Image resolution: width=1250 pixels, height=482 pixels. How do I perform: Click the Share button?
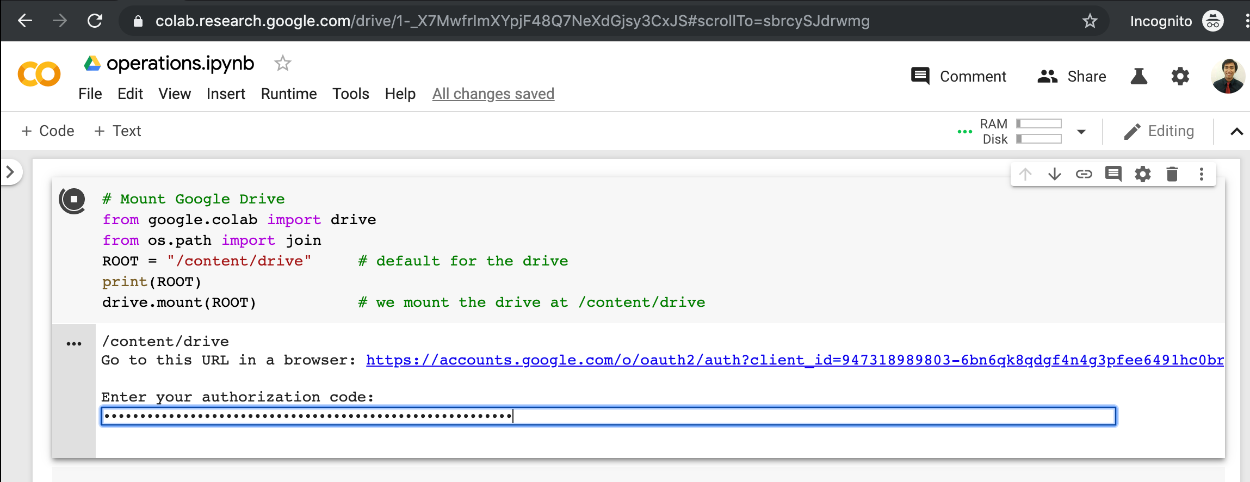click(x=1072, y=76)
